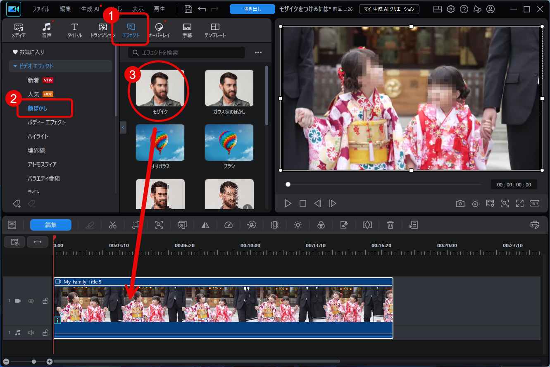Click the preview zoom magnifier icon

coord(505,203)
